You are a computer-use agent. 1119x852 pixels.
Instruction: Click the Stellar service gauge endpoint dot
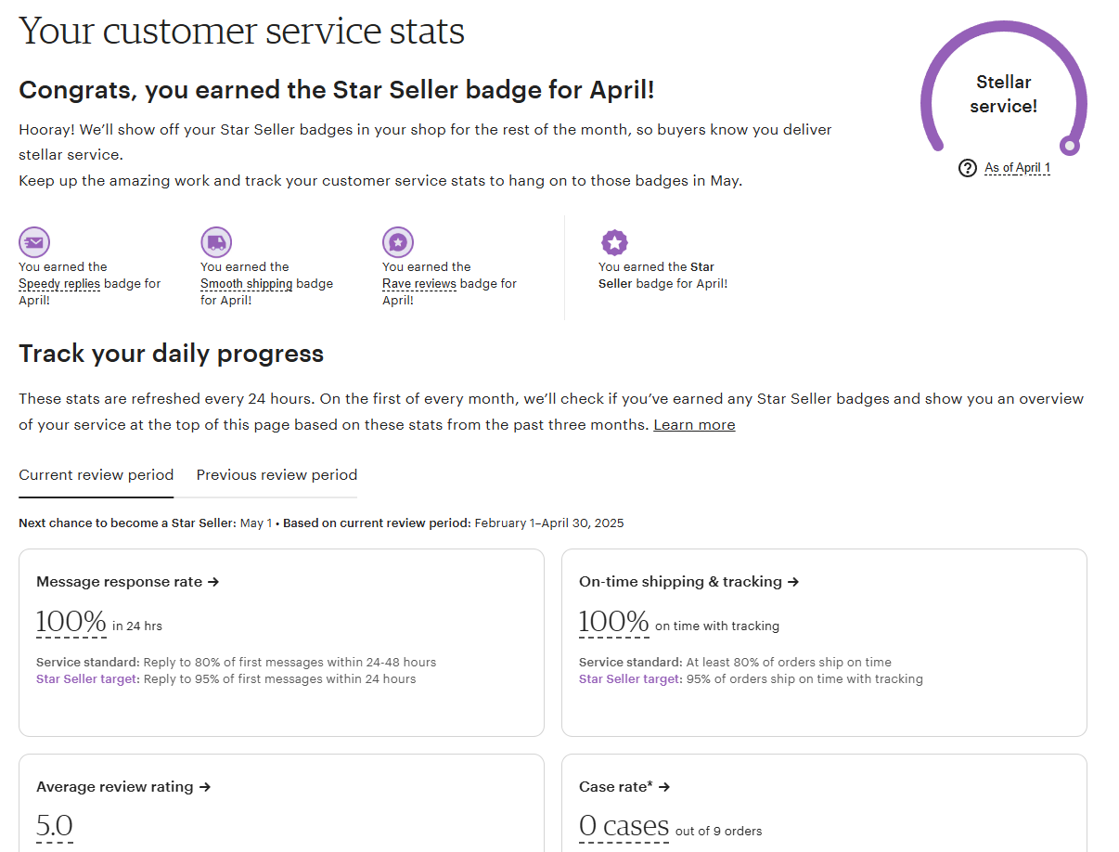[1070, 146]
